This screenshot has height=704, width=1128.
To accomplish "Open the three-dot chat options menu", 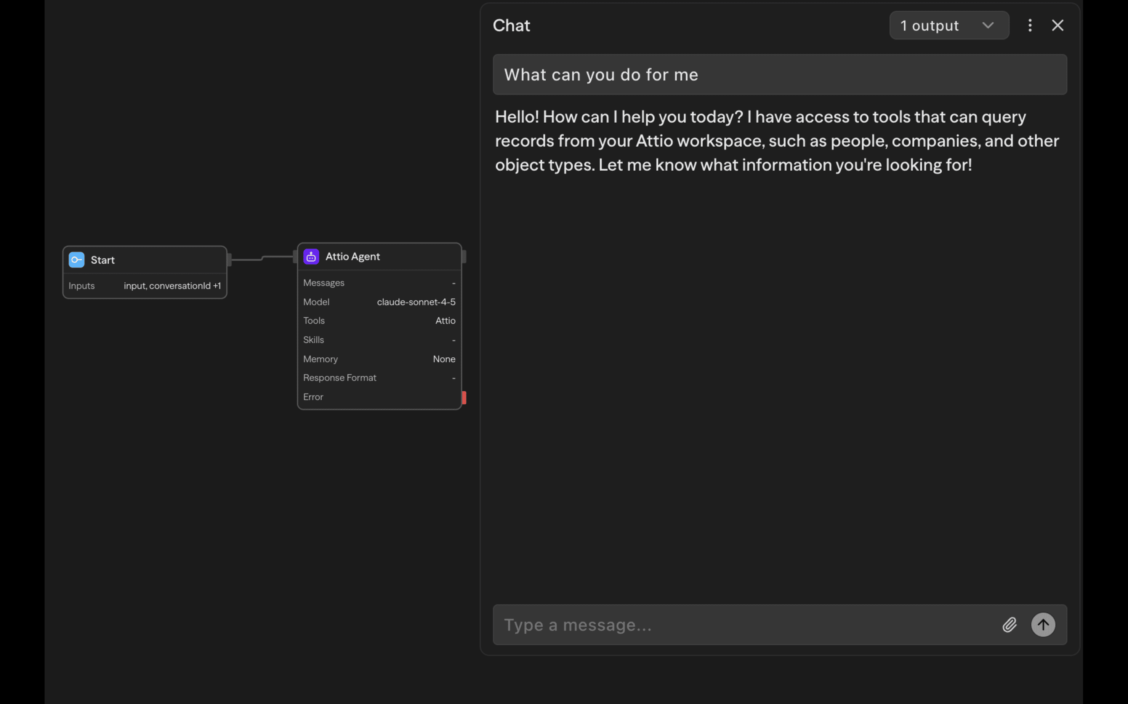I will [x=1030, y=25].
